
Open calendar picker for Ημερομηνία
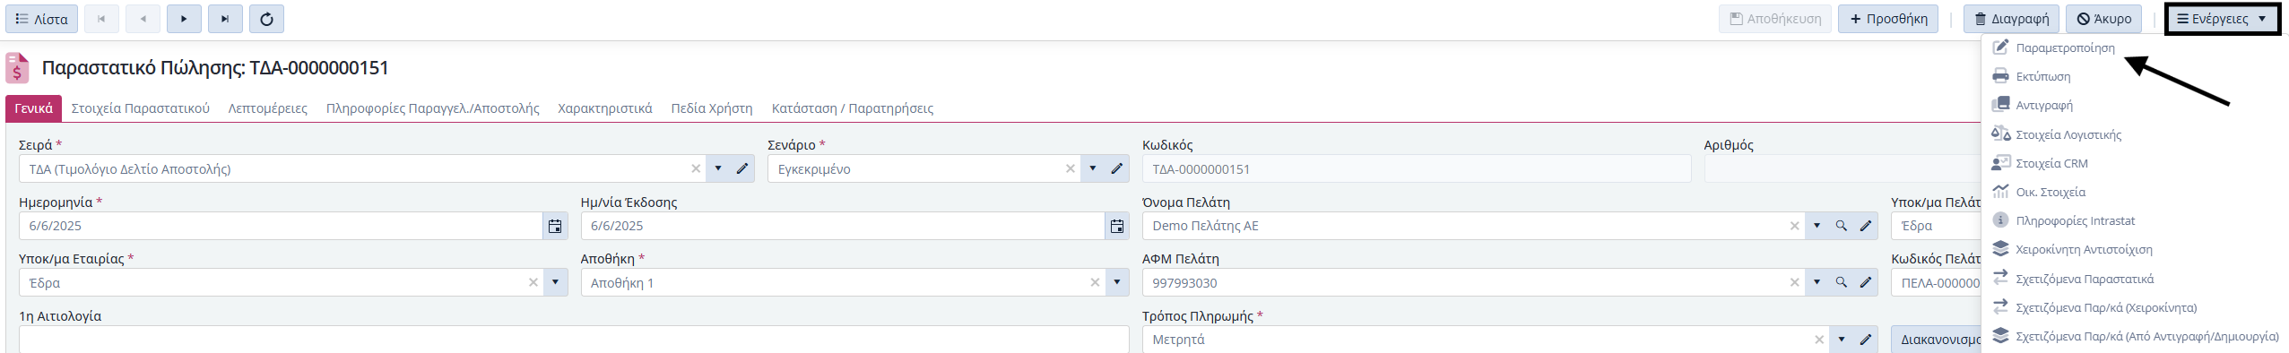555,226
